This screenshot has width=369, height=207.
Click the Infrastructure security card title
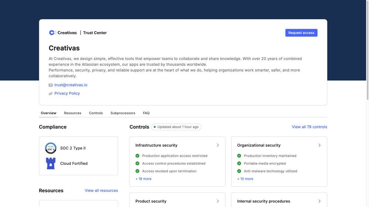click(x=156, y=145)
